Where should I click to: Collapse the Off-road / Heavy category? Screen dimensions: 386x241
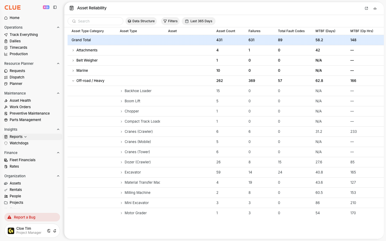(x=73, y=81)
